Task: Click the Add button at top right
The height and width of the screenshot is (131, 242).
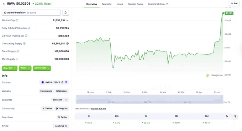Action: point(234,4)
